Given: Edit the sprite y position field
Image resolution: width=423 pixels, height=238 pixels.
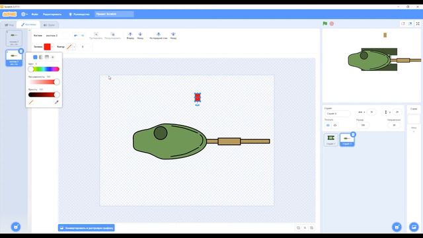Looking at the screenshot, I should pyautogui.click(x=397, y=112).
